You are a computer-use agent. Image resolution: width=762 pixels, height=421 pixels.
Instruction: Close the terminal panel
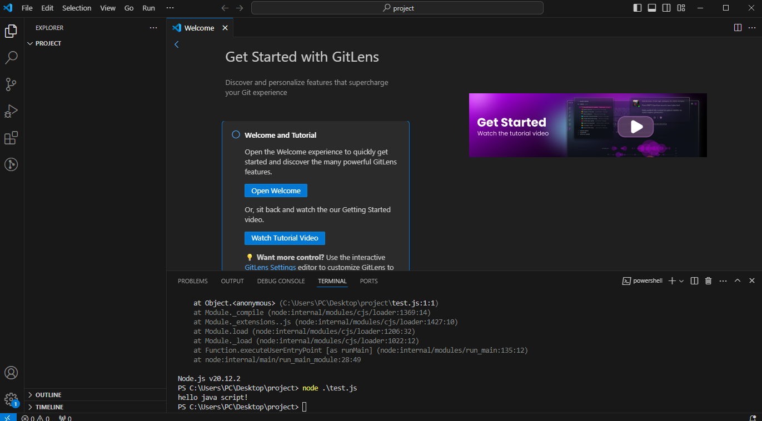point(752,281)
